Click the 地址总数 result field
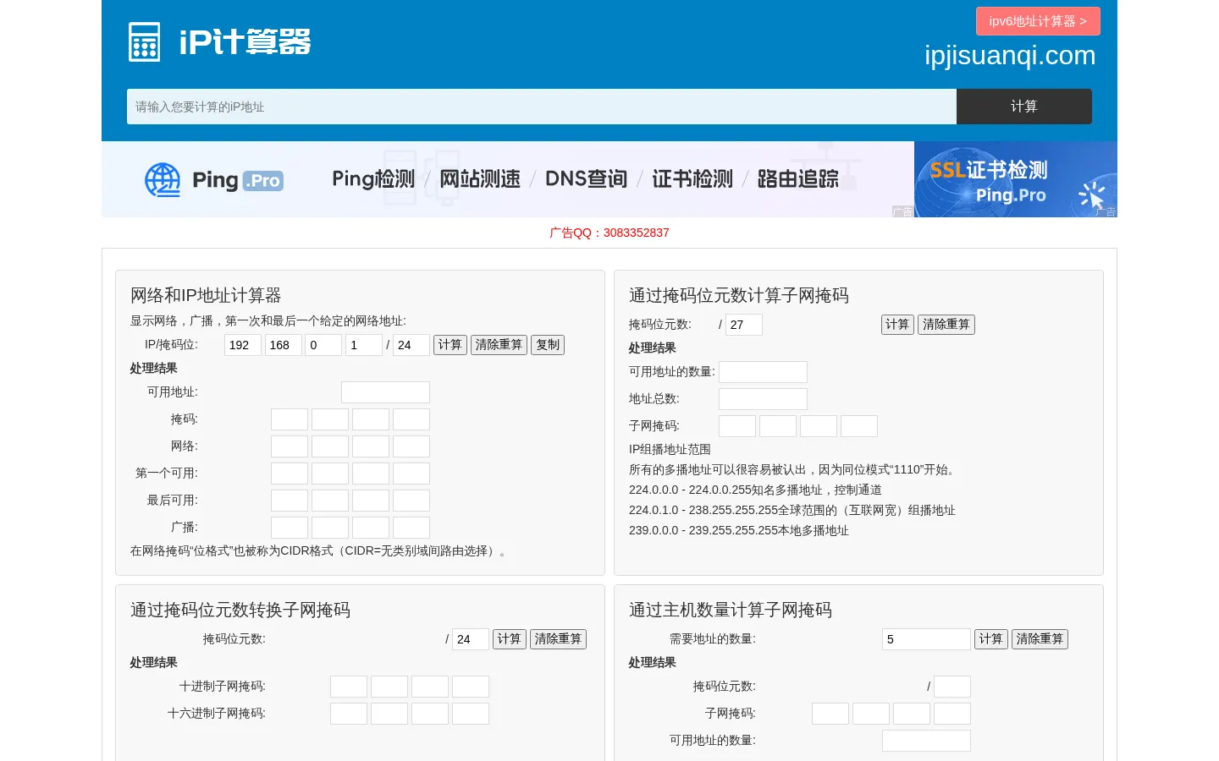Viewport: 1219px width, 761px height. pyautogui.click(x=763, y=399)
